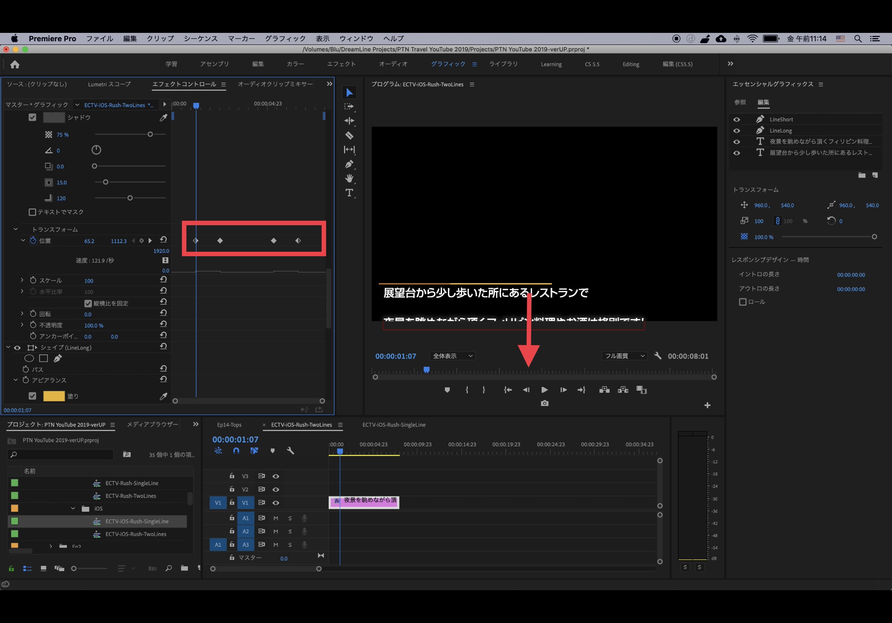Click the Export Frame camera icon

pyautogui.click(x=544, y=403)
